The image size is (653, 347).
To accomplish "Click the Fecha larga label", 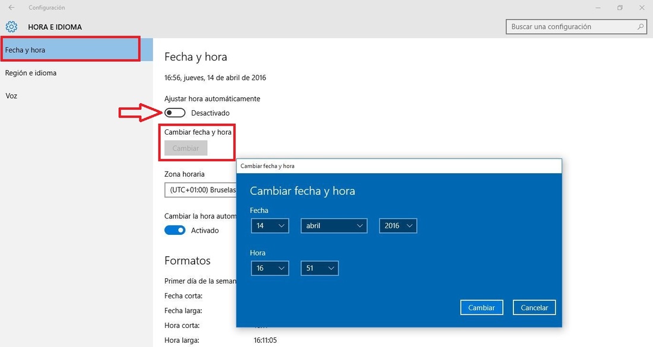I will point(183,310).
